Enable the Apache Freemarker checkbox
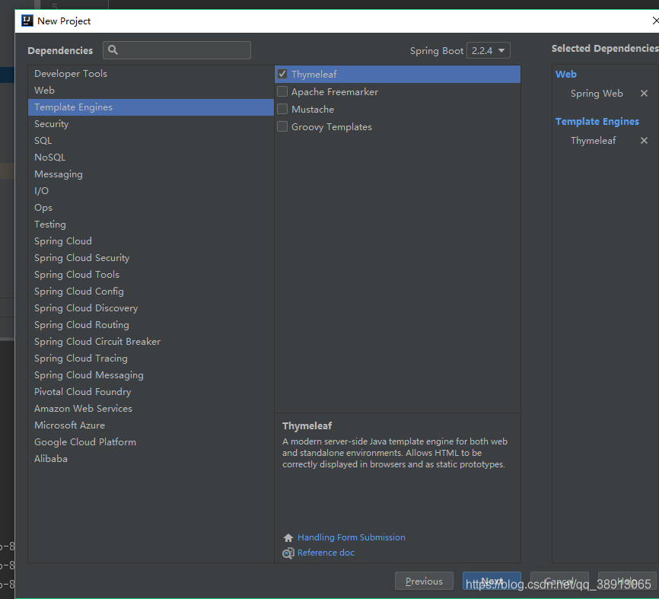The width and height of the screenshot is (659, 599). [282, 91]
